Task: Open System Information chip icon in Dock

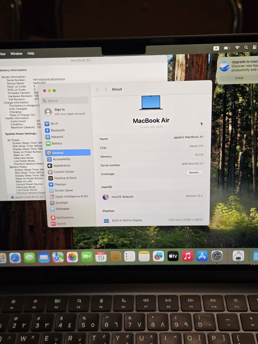Action: (238, 256)
